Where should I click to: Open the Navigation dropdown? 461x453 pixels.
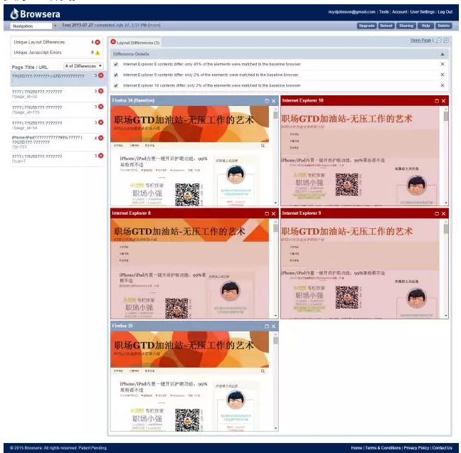tap(33, 26)
